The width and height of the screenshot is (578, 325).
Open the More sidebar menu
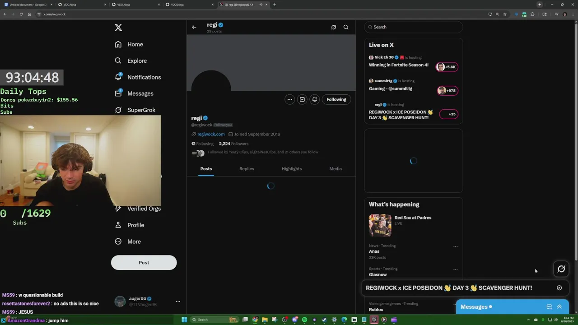pos(128,241)
